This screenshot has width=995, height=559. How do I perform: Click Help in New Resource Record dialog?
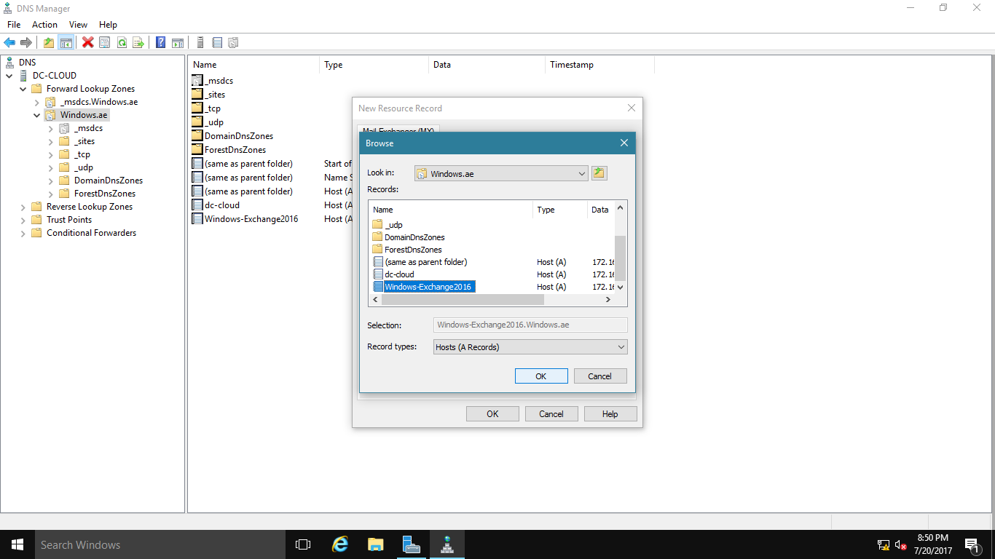point(610,414)
